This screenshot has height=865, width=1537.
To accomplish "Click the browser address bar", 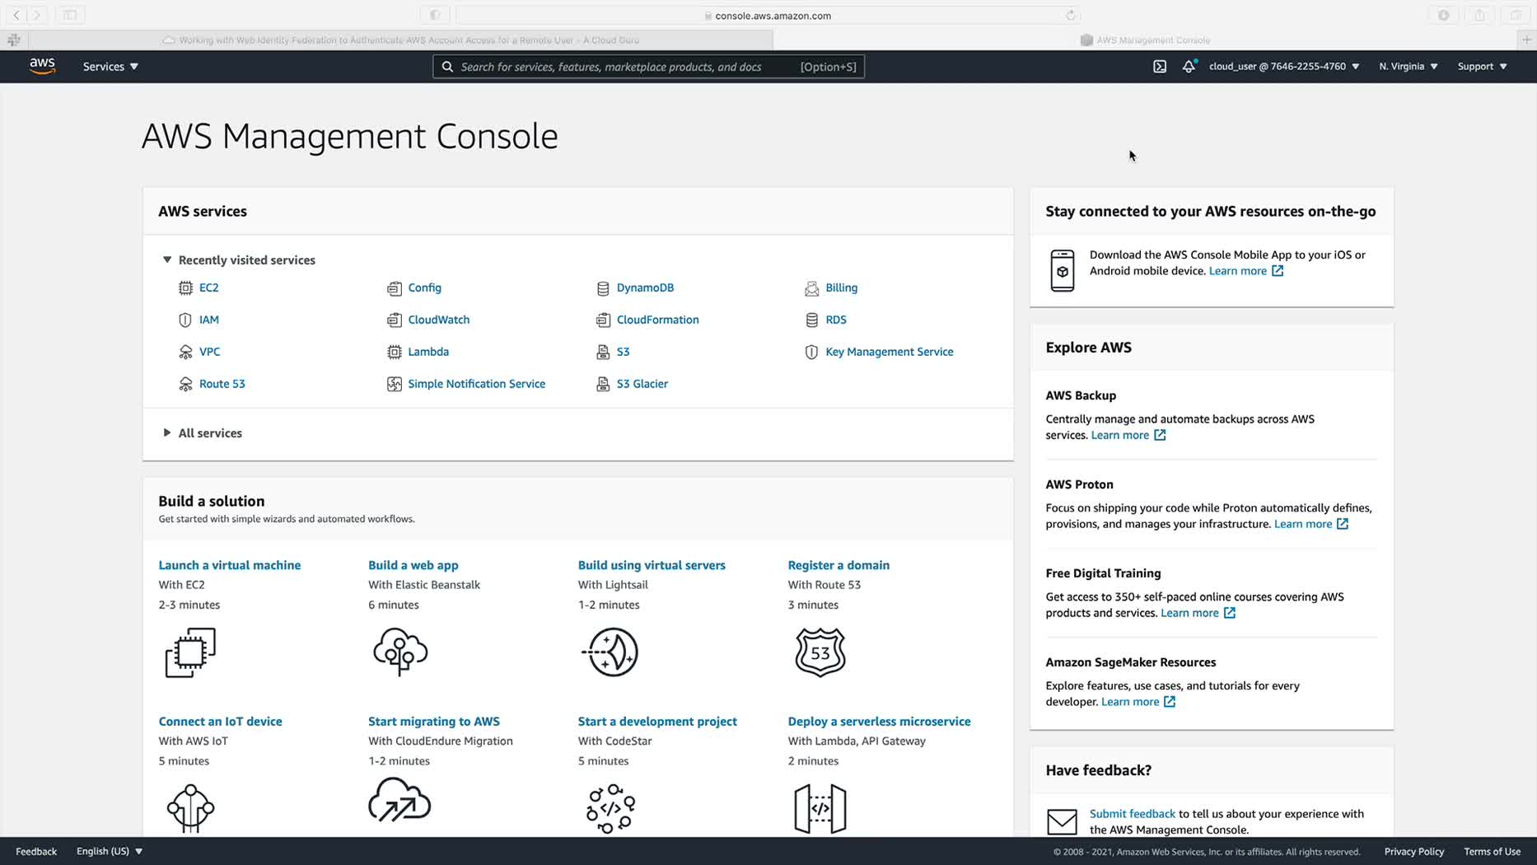I will [x=768, y=15].
